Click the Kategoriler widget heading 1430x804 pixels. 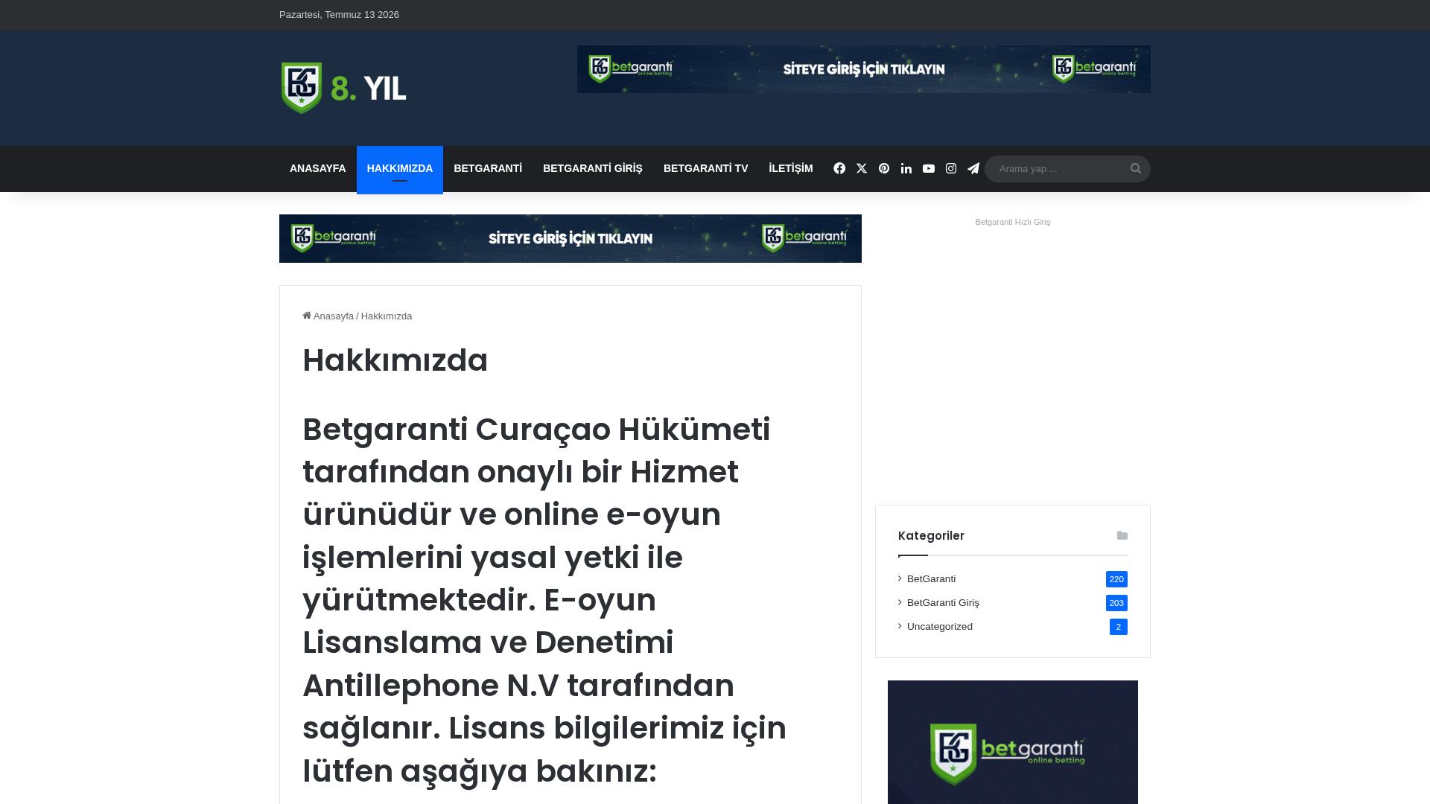click(931, 536)
